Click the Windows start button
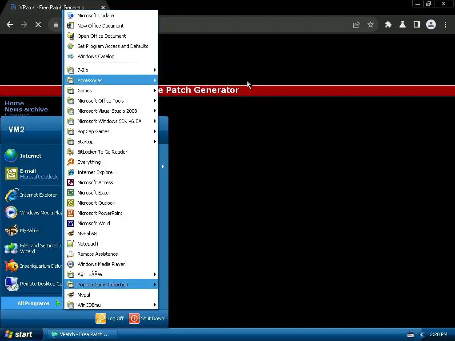Image resolution: width=455 pixels, height=341 pixels. (x=21, y=334)
